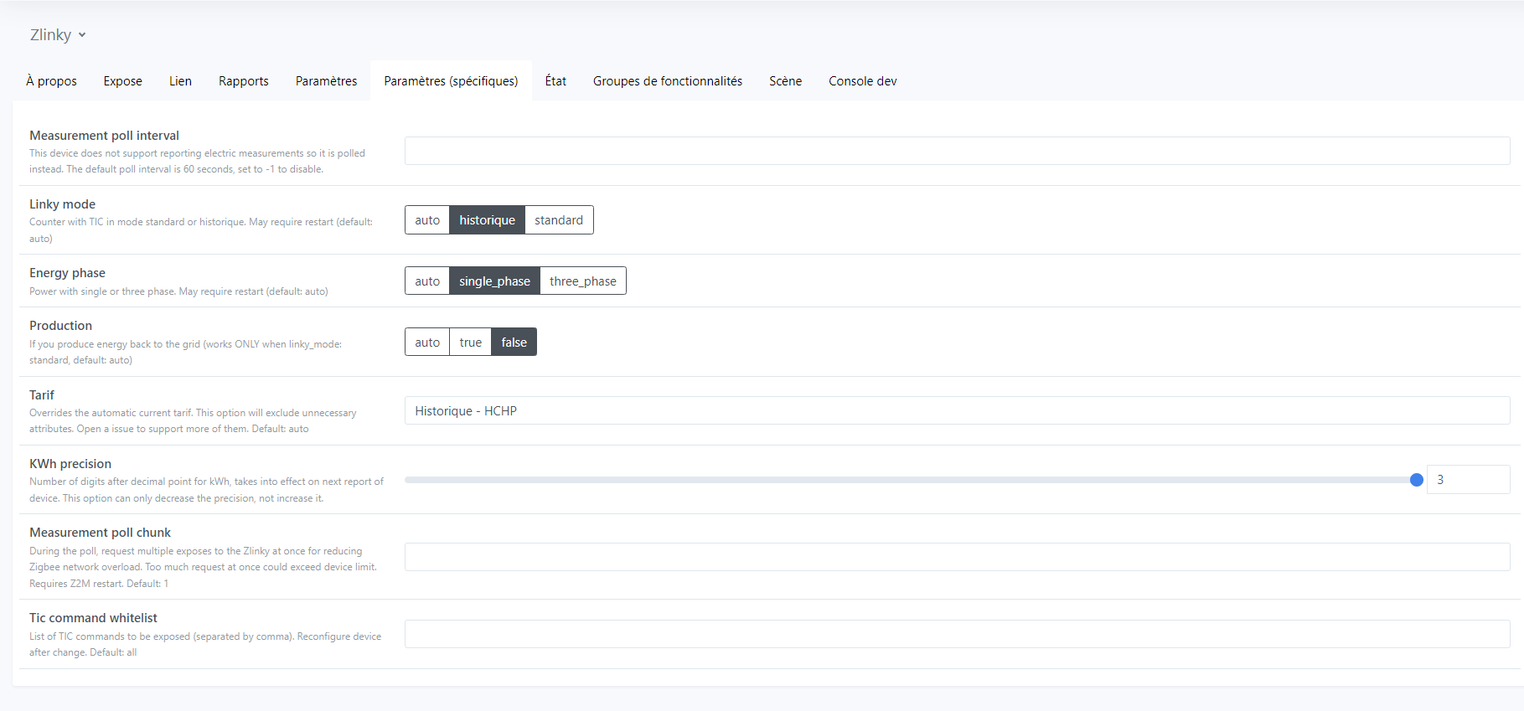Viewport: 1524px width, 711px height.
Task: Click the KWh precision label
Action: pos(70,464)
